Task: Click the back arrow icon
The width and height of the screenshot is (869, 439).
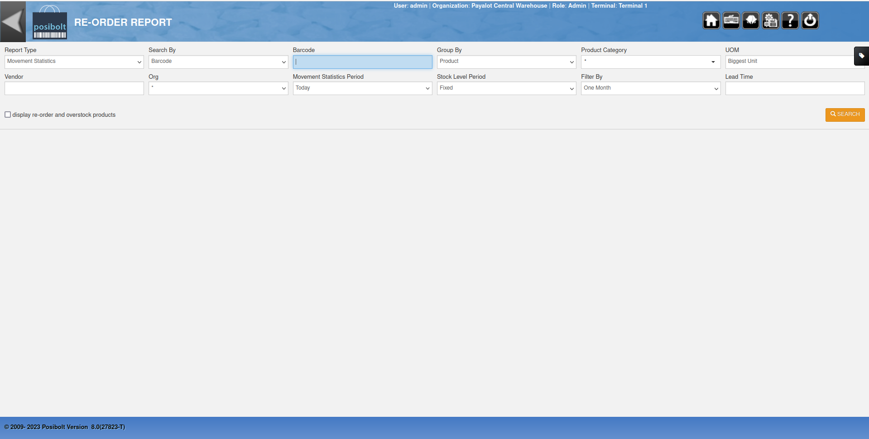Action: pyautogui.click(x=13, y=21)
